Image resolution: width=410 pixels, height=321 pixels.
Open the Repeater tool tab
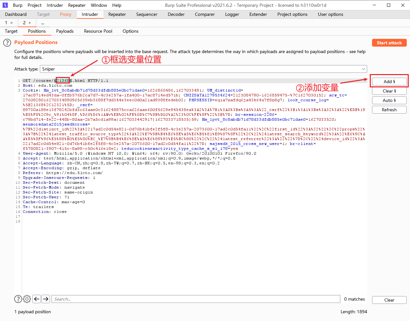[117, 14]
